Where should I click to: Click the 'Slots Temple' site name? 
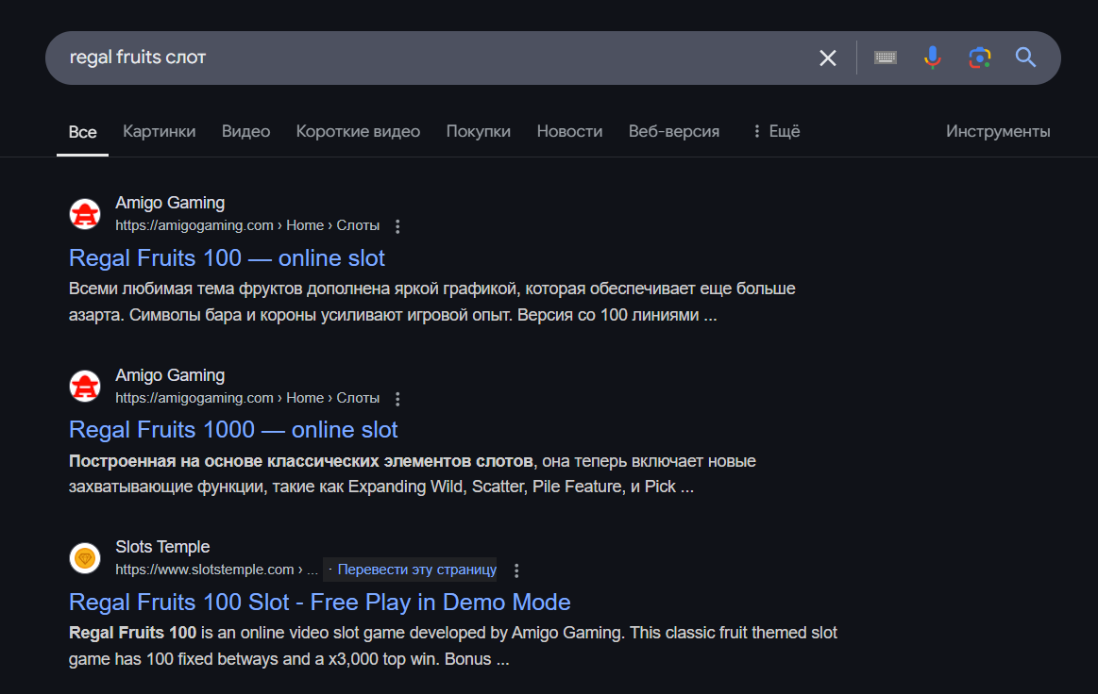[162, 547]
